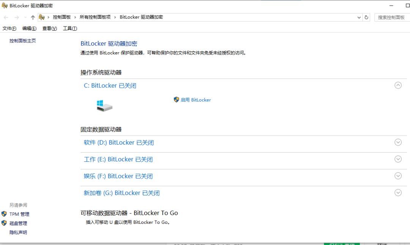Viewport: 410px width, 245px height.
Task: Click the C: drive Windows disk icon
Action: point(104,106)
